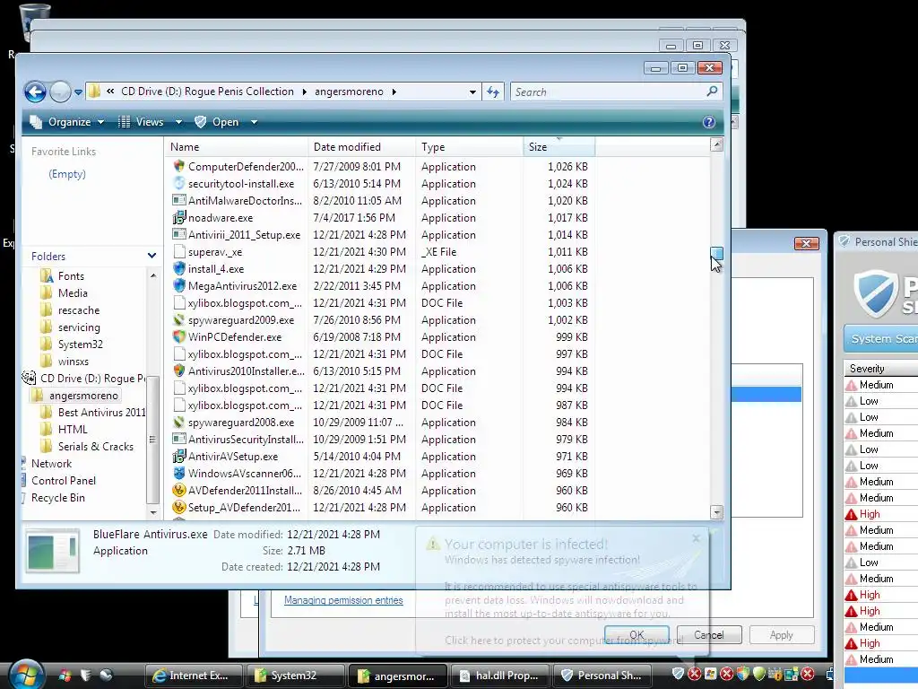Image resolution: width=918 pixels, height=689 pixels.
Task: Select the Serials & Cracks folder
Action: (x=95, y=447)
